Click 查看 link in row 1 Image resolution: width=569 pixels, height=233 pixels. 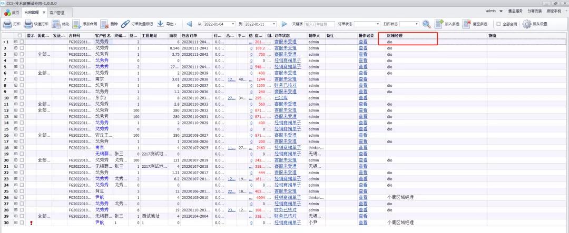(362, 42)
